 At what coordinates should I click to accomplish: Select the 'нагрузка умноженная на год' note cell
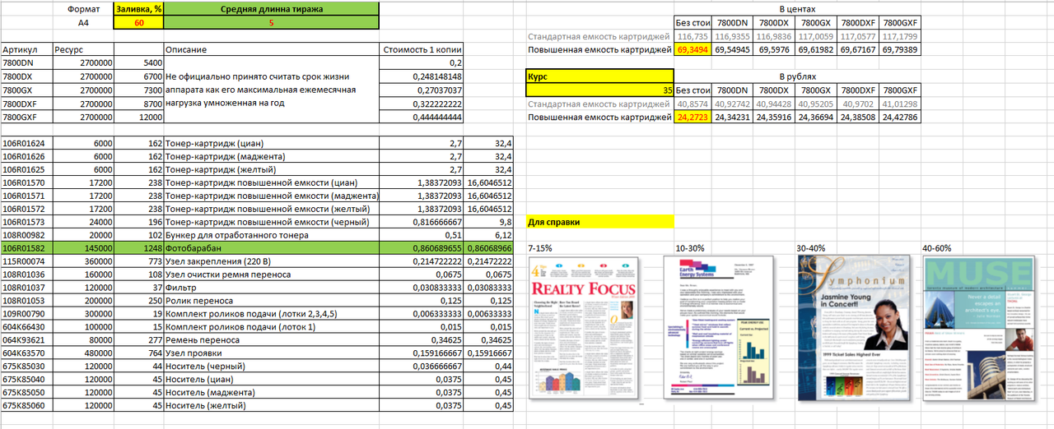click(272, 104)
